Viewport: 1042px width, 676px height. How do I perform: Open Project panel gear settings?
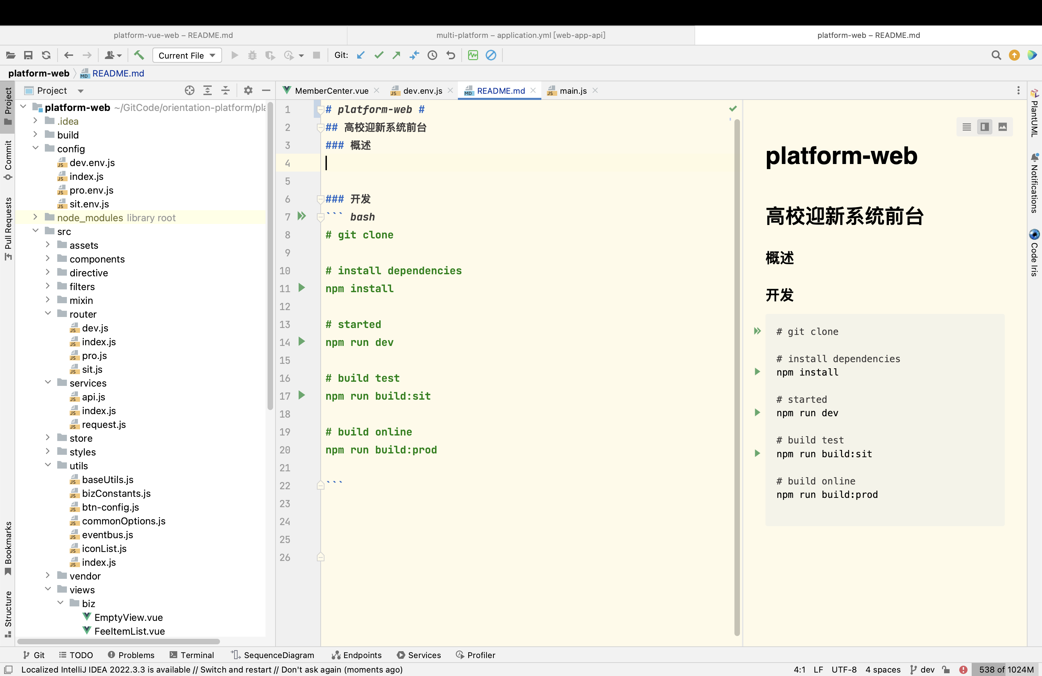(248, 91)
